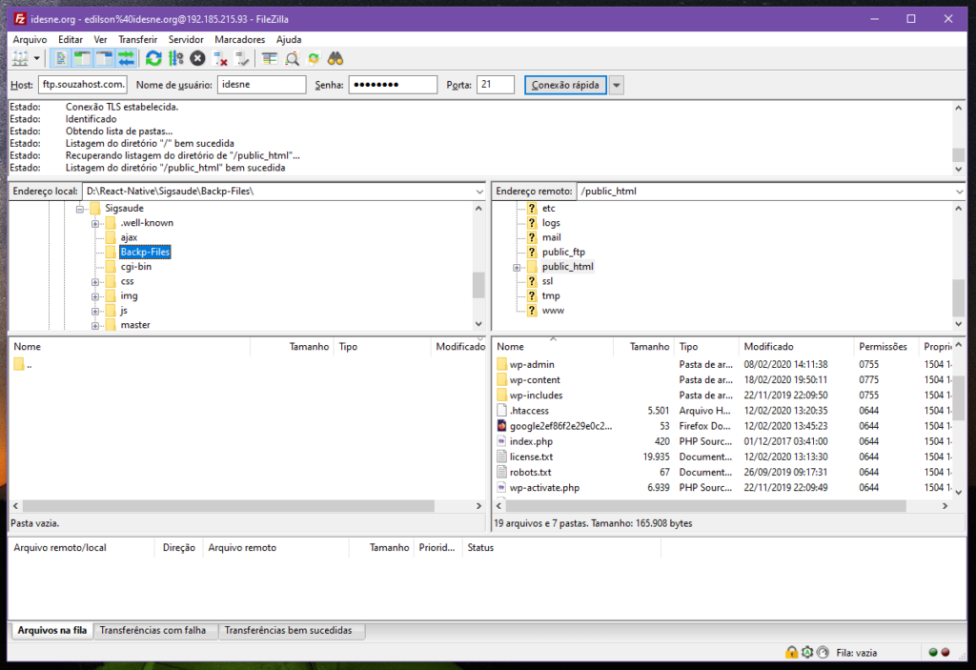Toggle the message log display
Screen dimensions: 976x670
[60, 58]
